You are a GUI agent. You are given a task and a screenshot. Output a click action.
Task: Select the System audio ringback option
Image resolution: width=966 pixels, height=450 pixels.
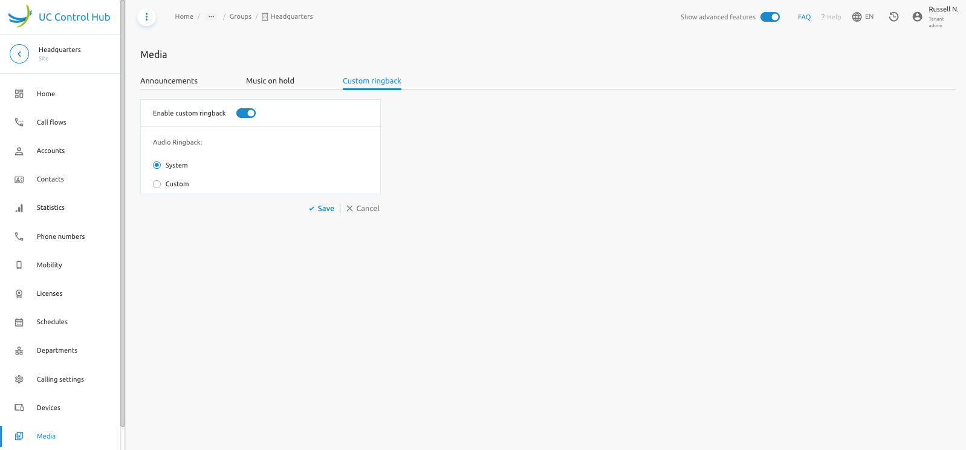[157, 165]
